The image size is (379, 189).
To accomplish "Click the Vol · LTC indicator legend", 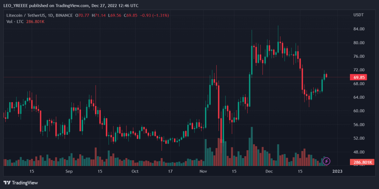I will [x=15, y=21].
